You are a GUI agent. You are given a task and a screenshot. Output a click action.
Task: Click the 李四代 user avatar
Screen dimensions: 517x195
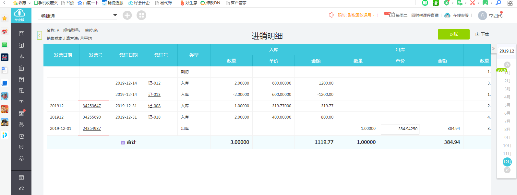(x=482, y=16)
